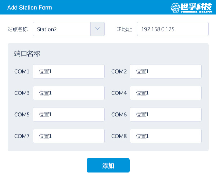The height and width of the screenshot is (180, 216).
Task: Focus the IP地址 input field
Action: 173,29
